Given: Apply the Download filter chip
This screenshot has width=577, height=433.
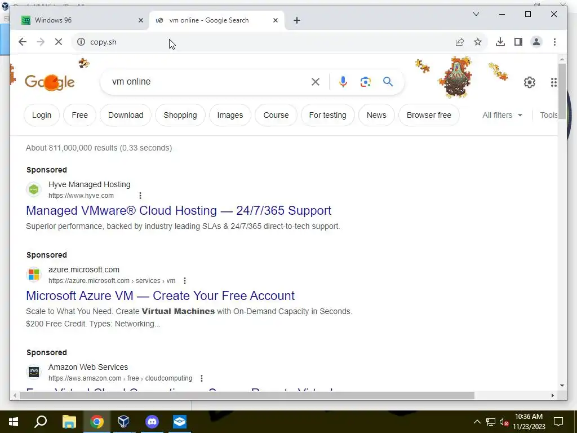Looking at the screenshot, I should pos(126,115).
